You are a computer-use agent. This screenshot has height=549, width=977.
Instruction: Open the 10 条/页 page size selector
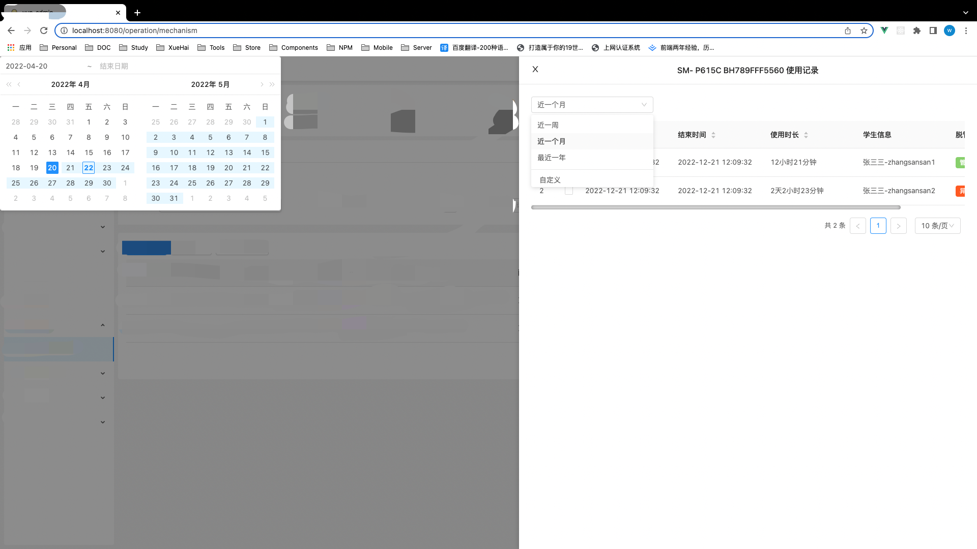(937, 226)
